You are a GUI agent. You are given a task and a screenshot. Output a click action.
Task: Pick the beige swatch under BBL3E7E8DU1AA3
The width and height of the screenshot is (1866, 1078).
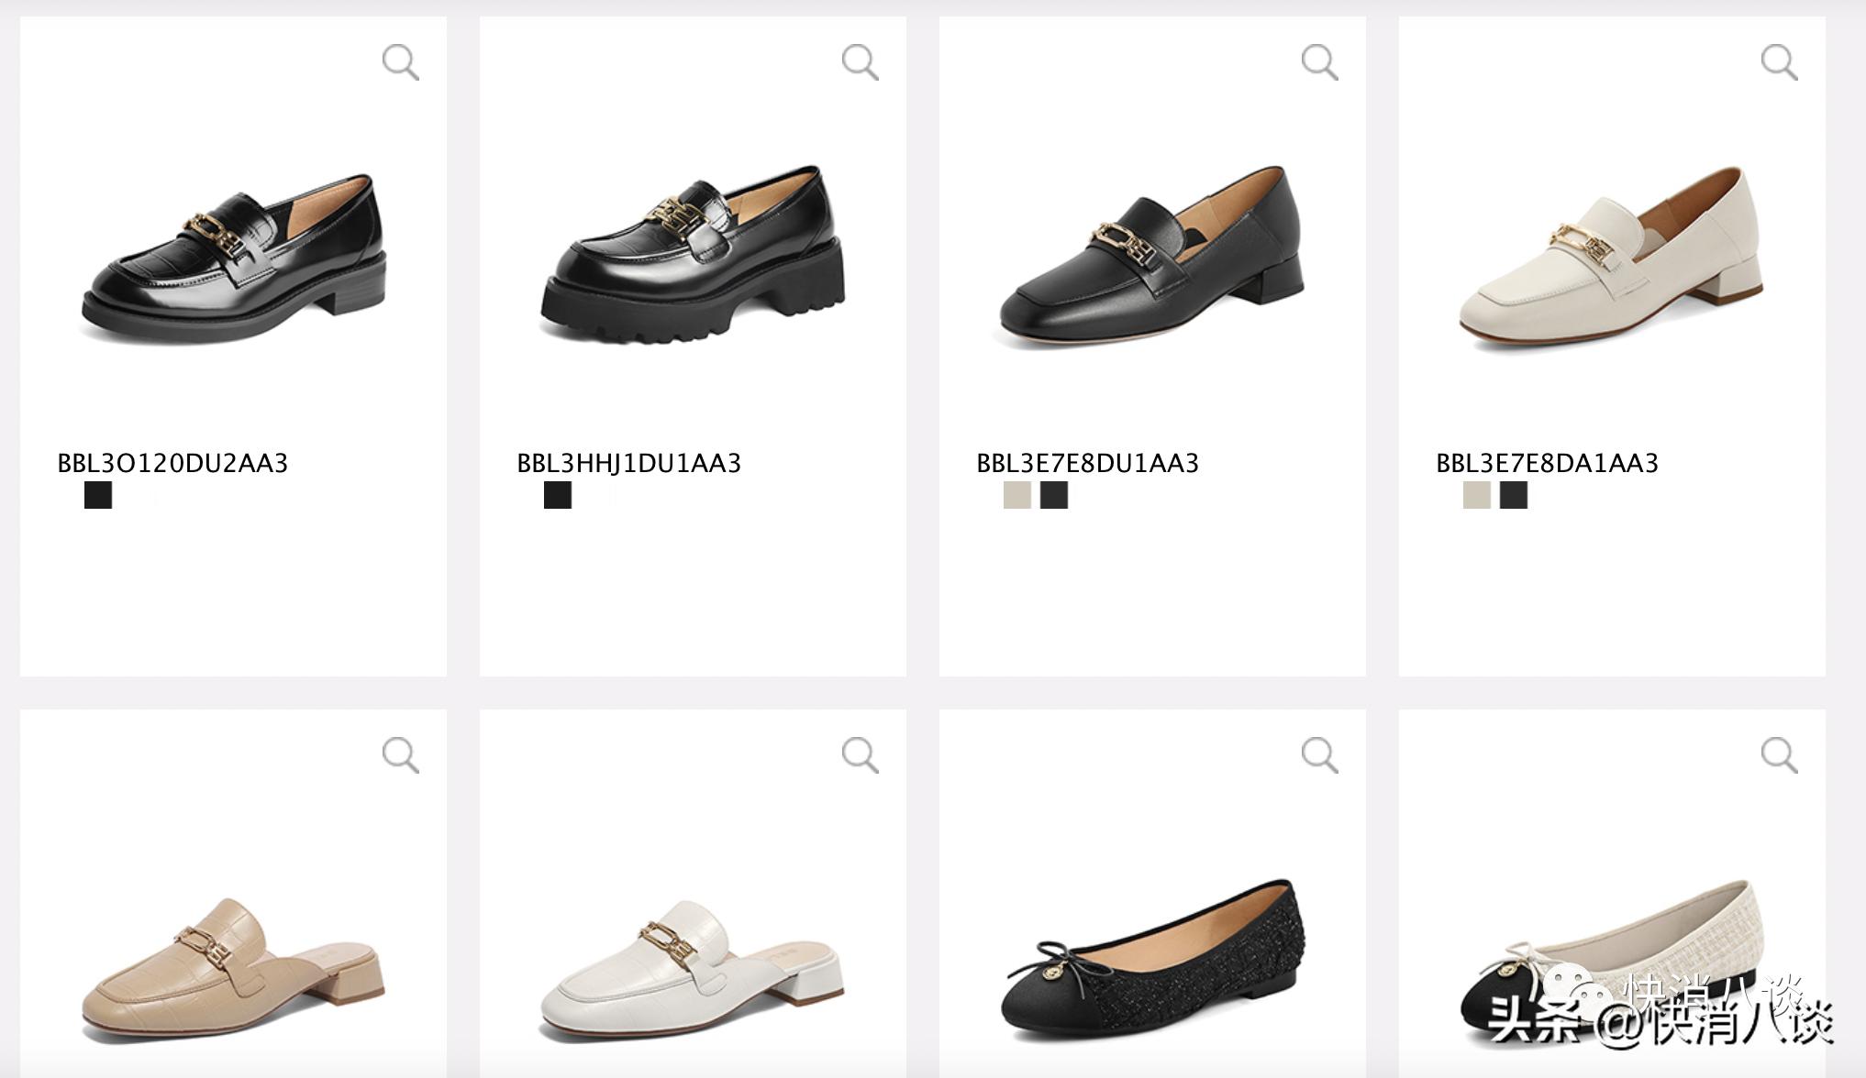(1017, 495)
